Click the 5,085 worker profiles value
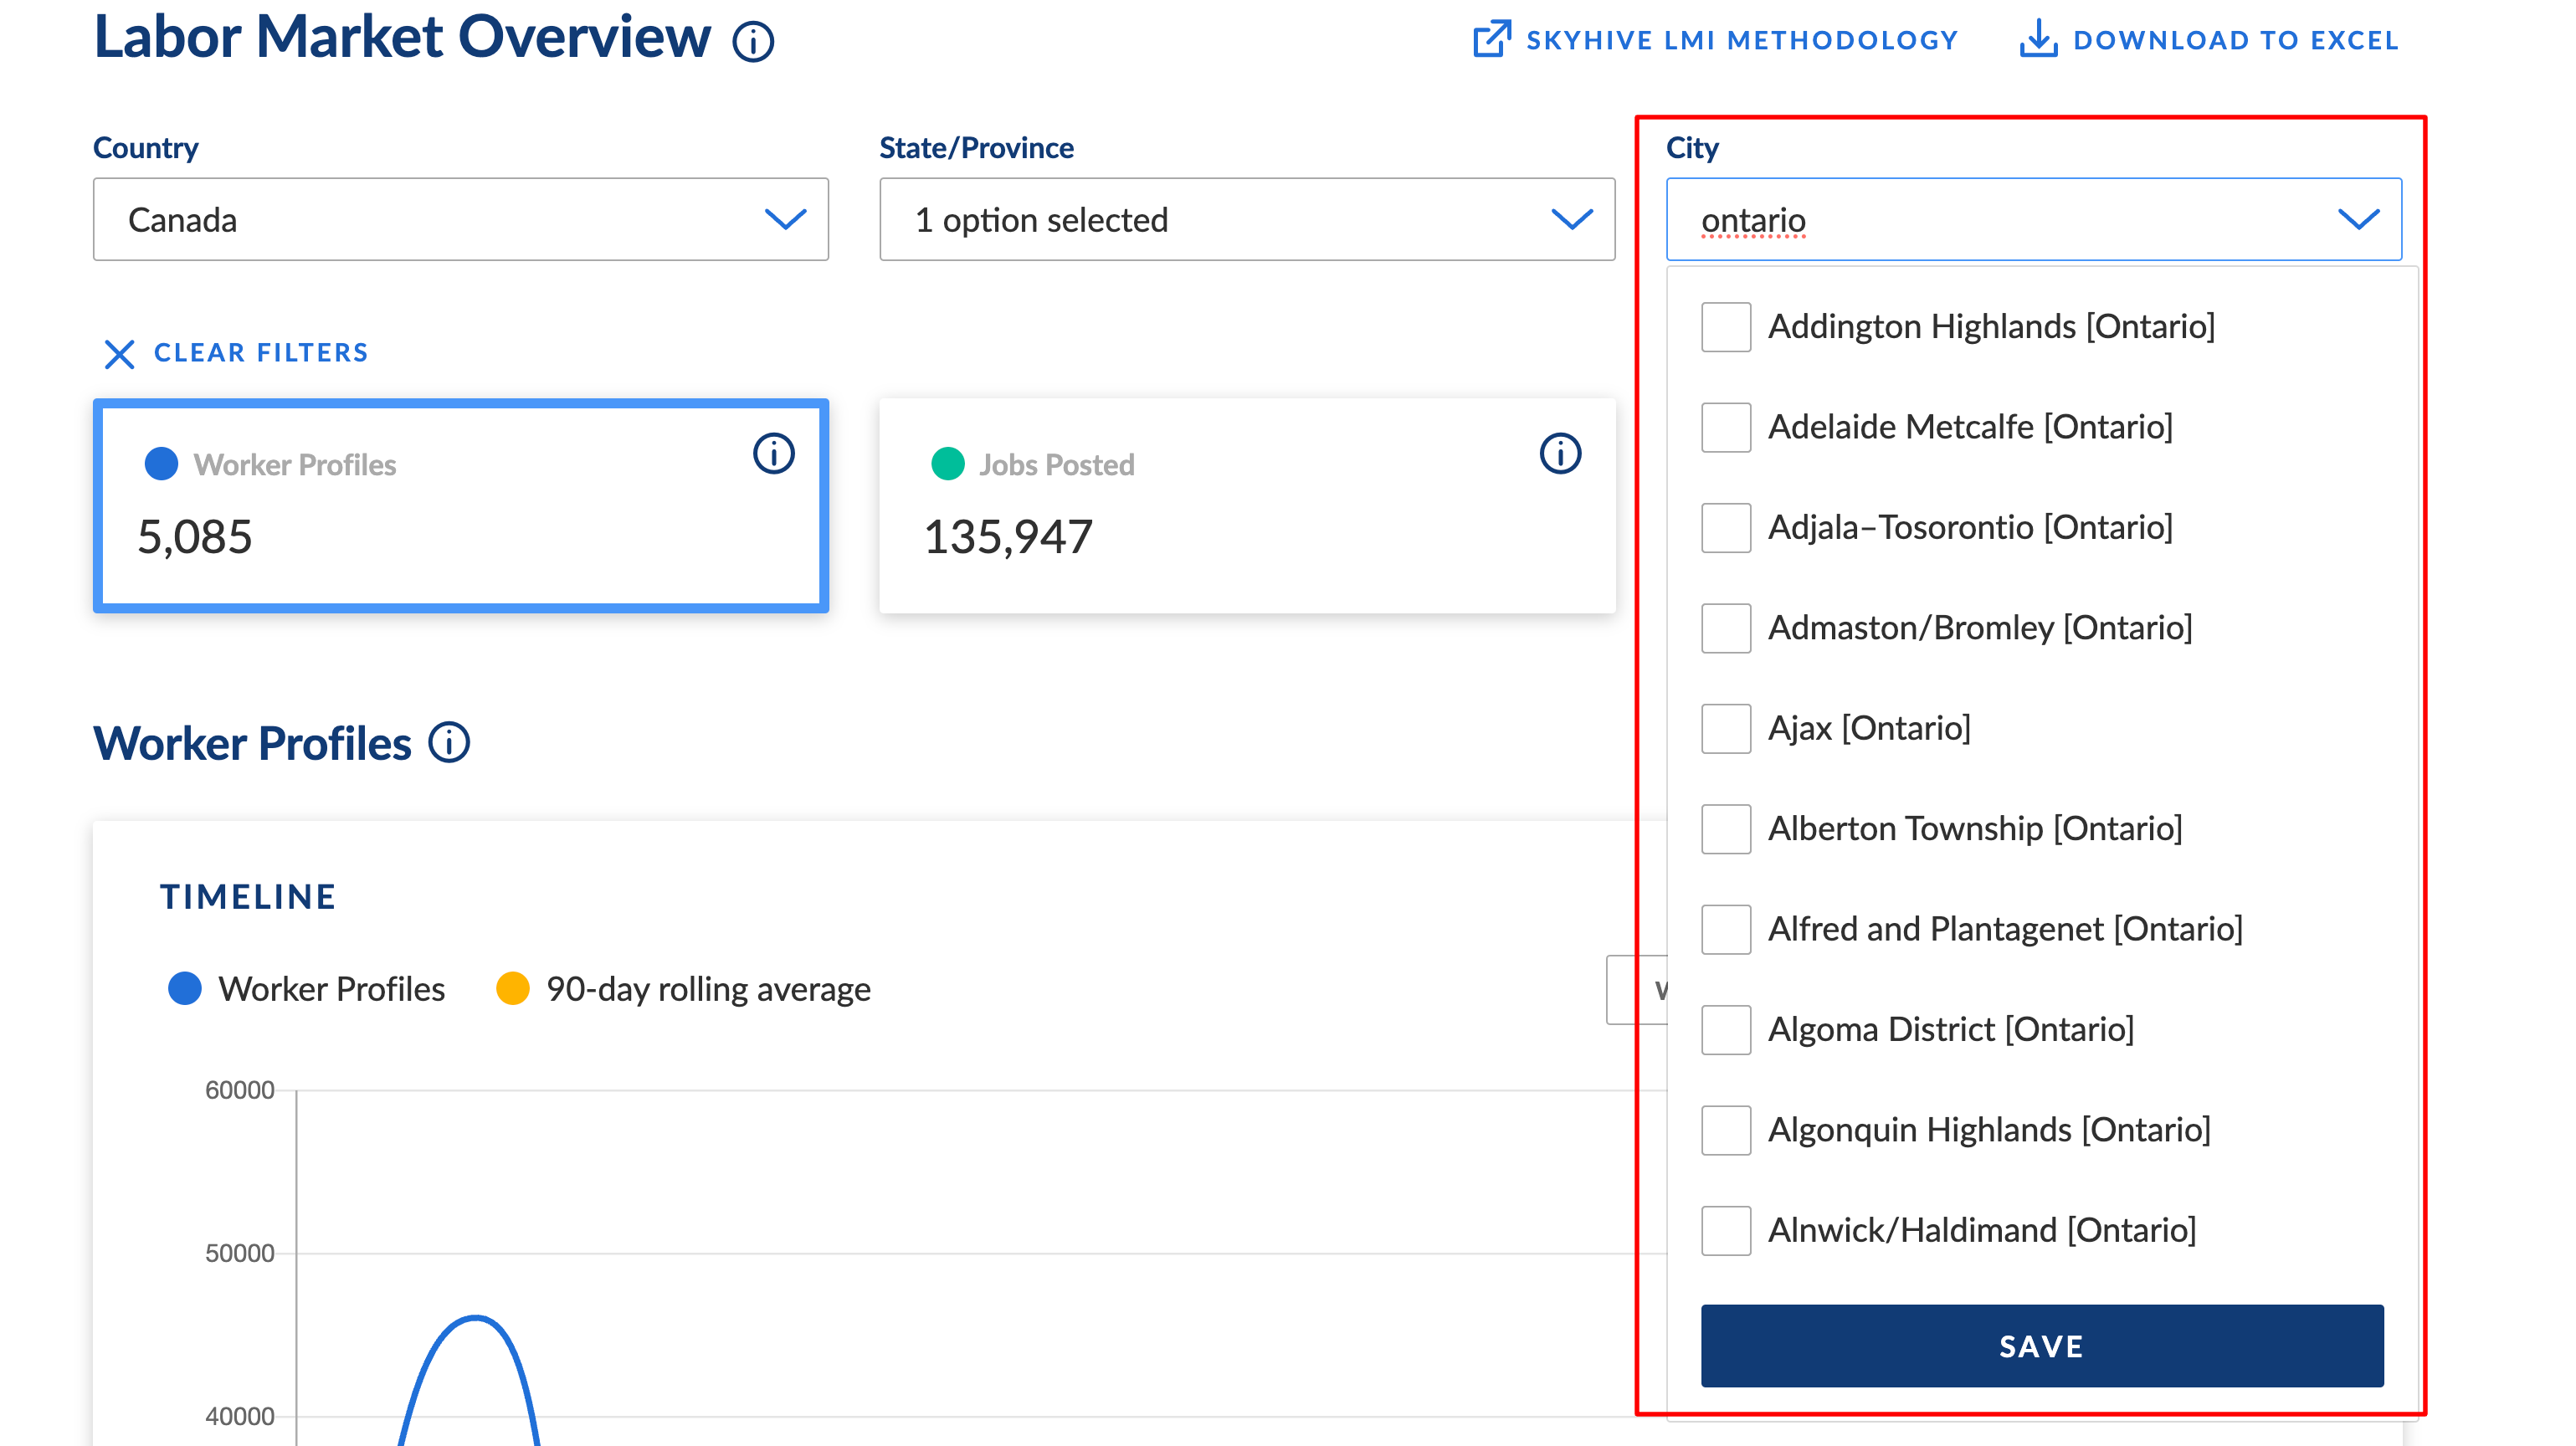 click(x=195, y=537)
